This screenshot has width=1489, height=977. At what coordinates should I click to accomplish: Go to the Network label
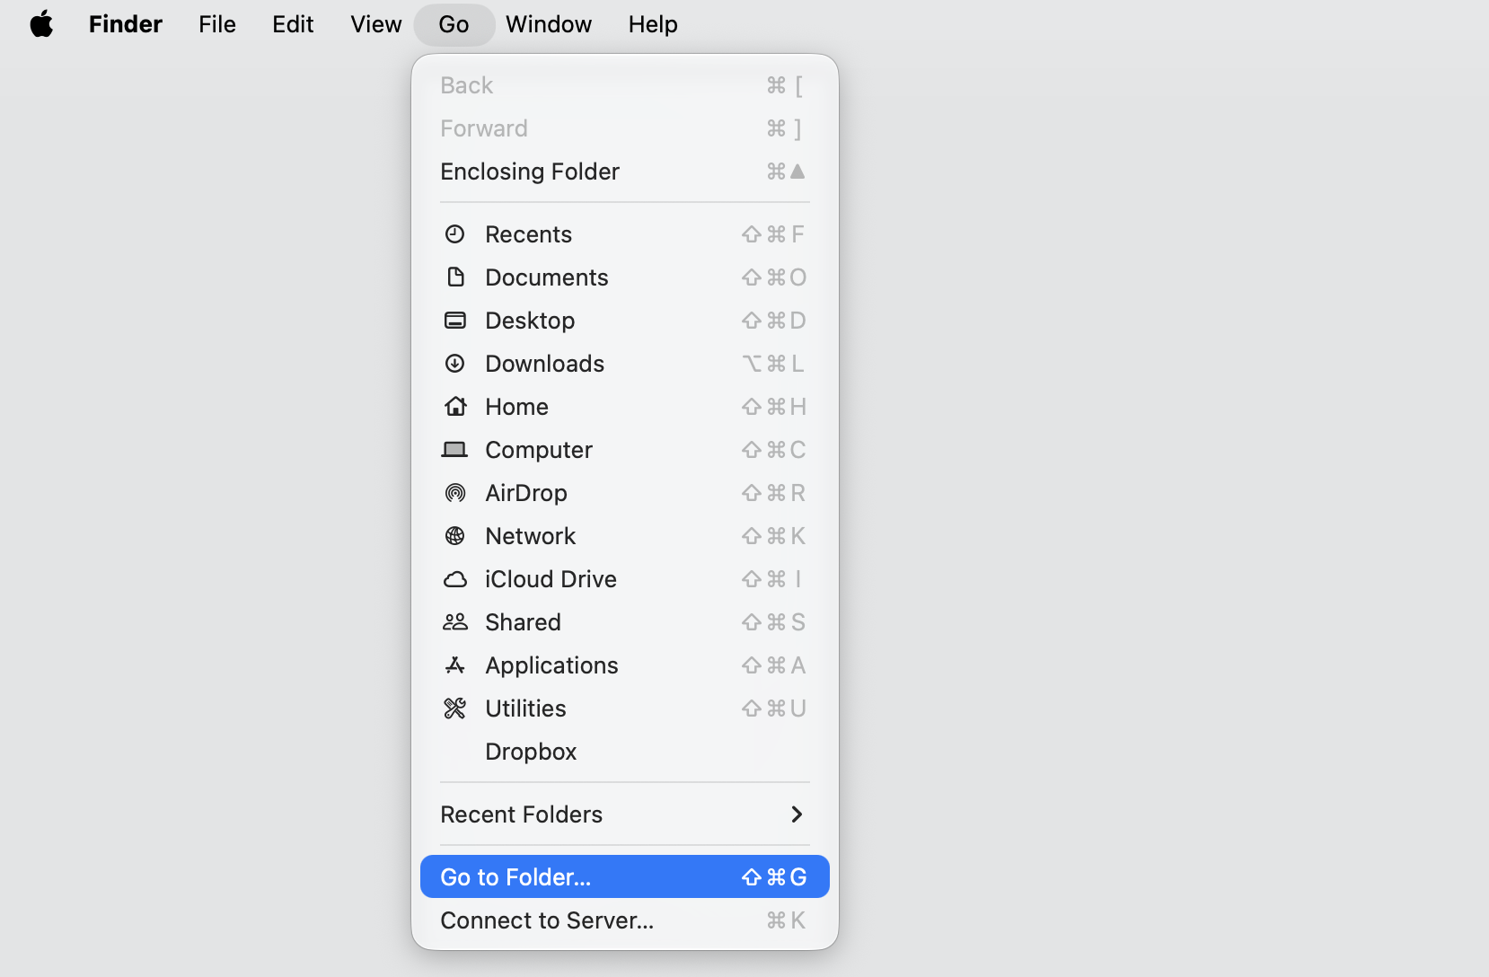(x=530, y=536)
